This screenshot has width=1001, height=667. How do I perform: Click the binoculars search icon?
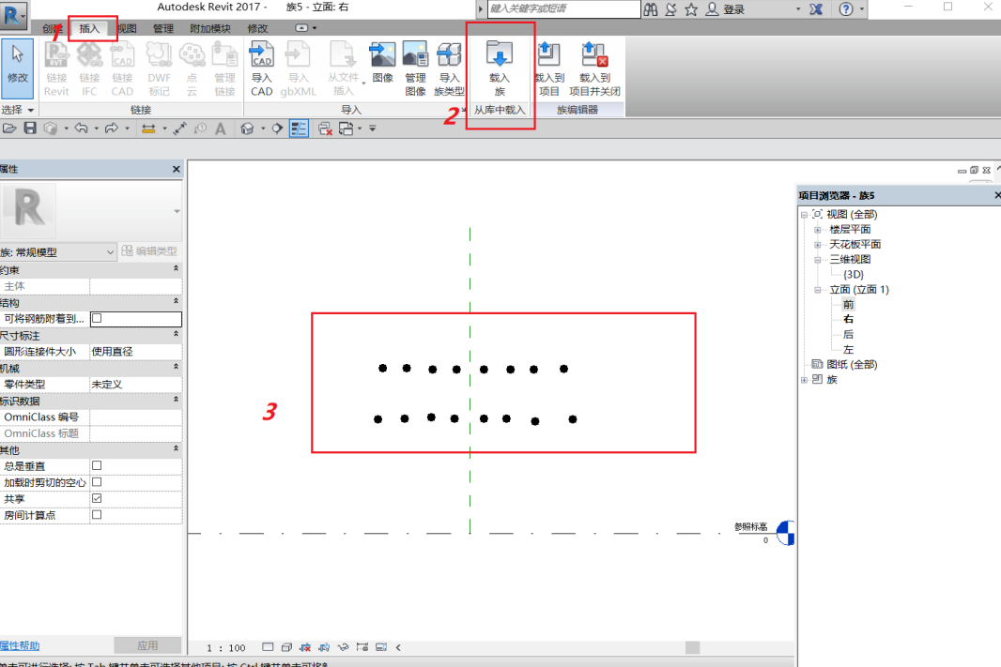(651, 9)
